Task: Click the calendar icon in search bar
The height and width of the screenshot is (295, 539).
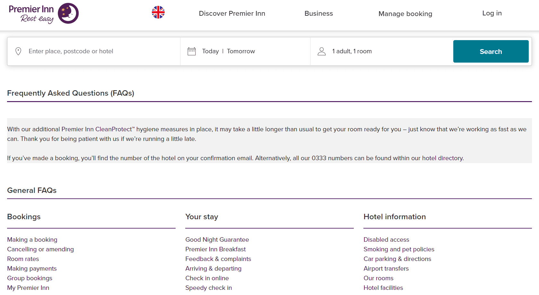Action: pyautogui.click(x=192, y=51)
